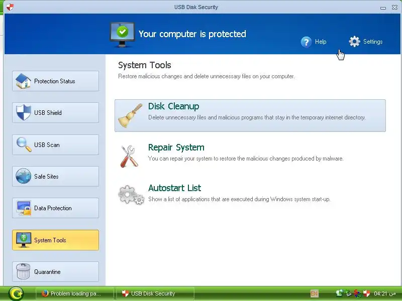This screenshot has width=402, height=301.
Task: Select the System Tools sidebar tab
Action: point(55,240)
